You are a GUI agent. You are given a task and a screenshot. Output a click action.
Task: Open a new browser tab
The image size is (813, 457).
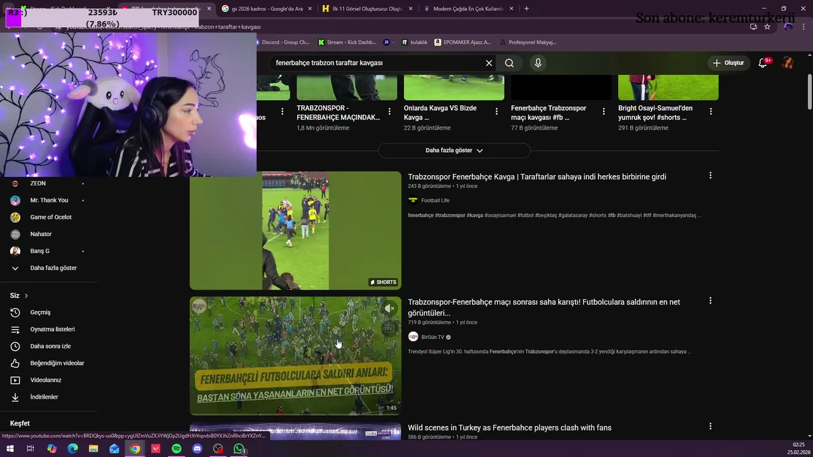(527, 9)
